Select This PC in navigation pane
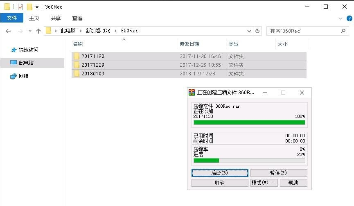The width and height of the screenshot is (354, 206). [26, 63]
